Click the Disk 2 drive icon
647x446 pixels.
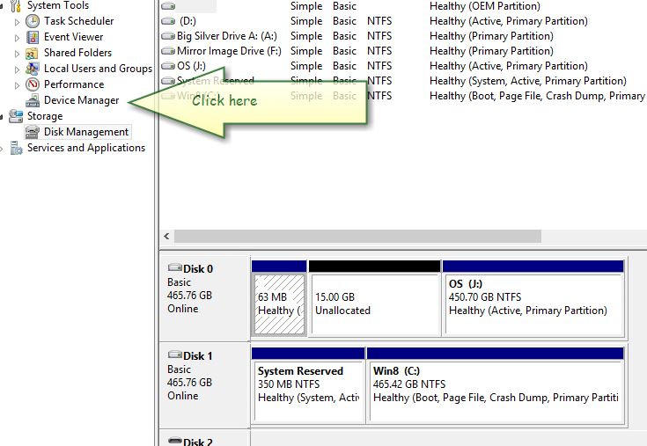(x=175, y=441)
